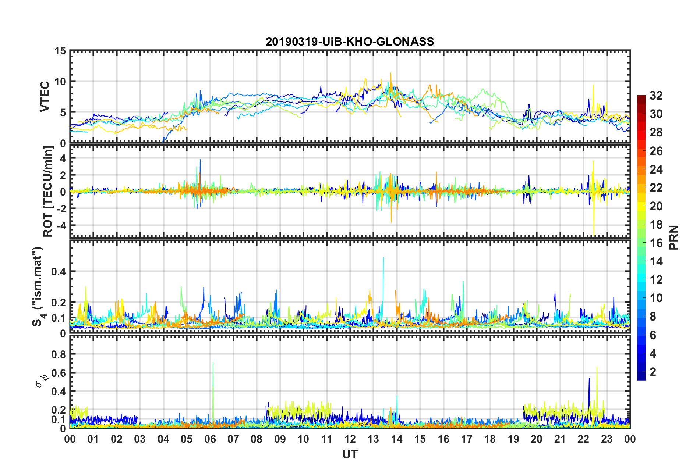
Task: Click x-axis tick label 08
Action: pyautogui.click(x=257, y=439)
